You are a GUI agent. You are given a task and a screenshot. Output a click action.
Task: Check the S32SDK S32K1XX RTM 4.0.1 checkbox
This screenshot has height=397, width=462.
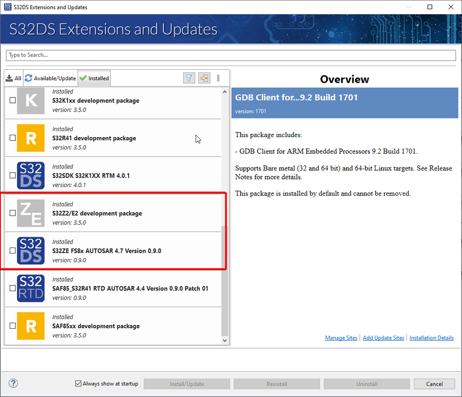pyautogui.click(x=12, y=175)
